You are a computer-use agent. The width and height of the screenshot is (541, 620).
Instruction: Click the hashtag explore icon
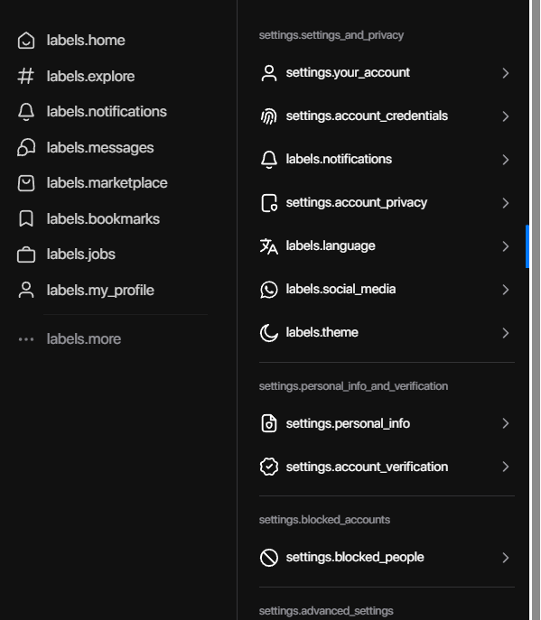tap(26, 76)
